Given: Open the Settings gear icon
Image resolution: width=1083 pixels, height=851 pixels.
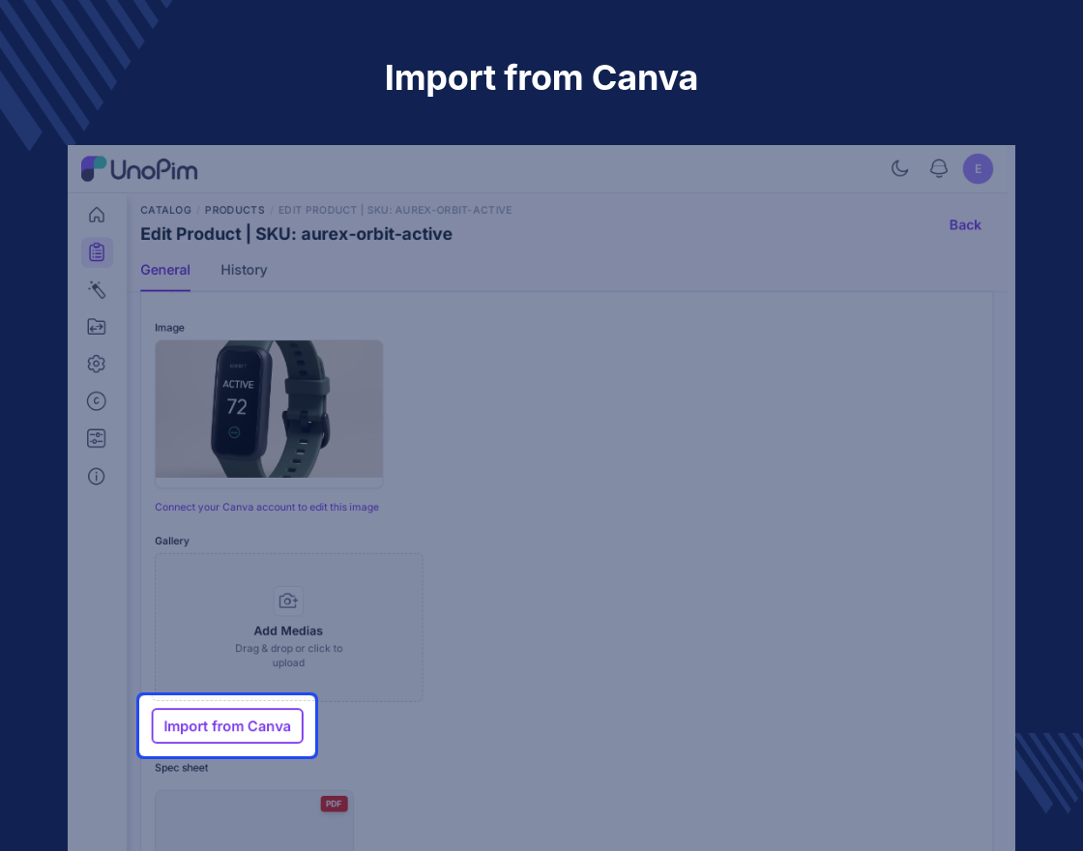Looking at the screenshot, I should (97, 364).
